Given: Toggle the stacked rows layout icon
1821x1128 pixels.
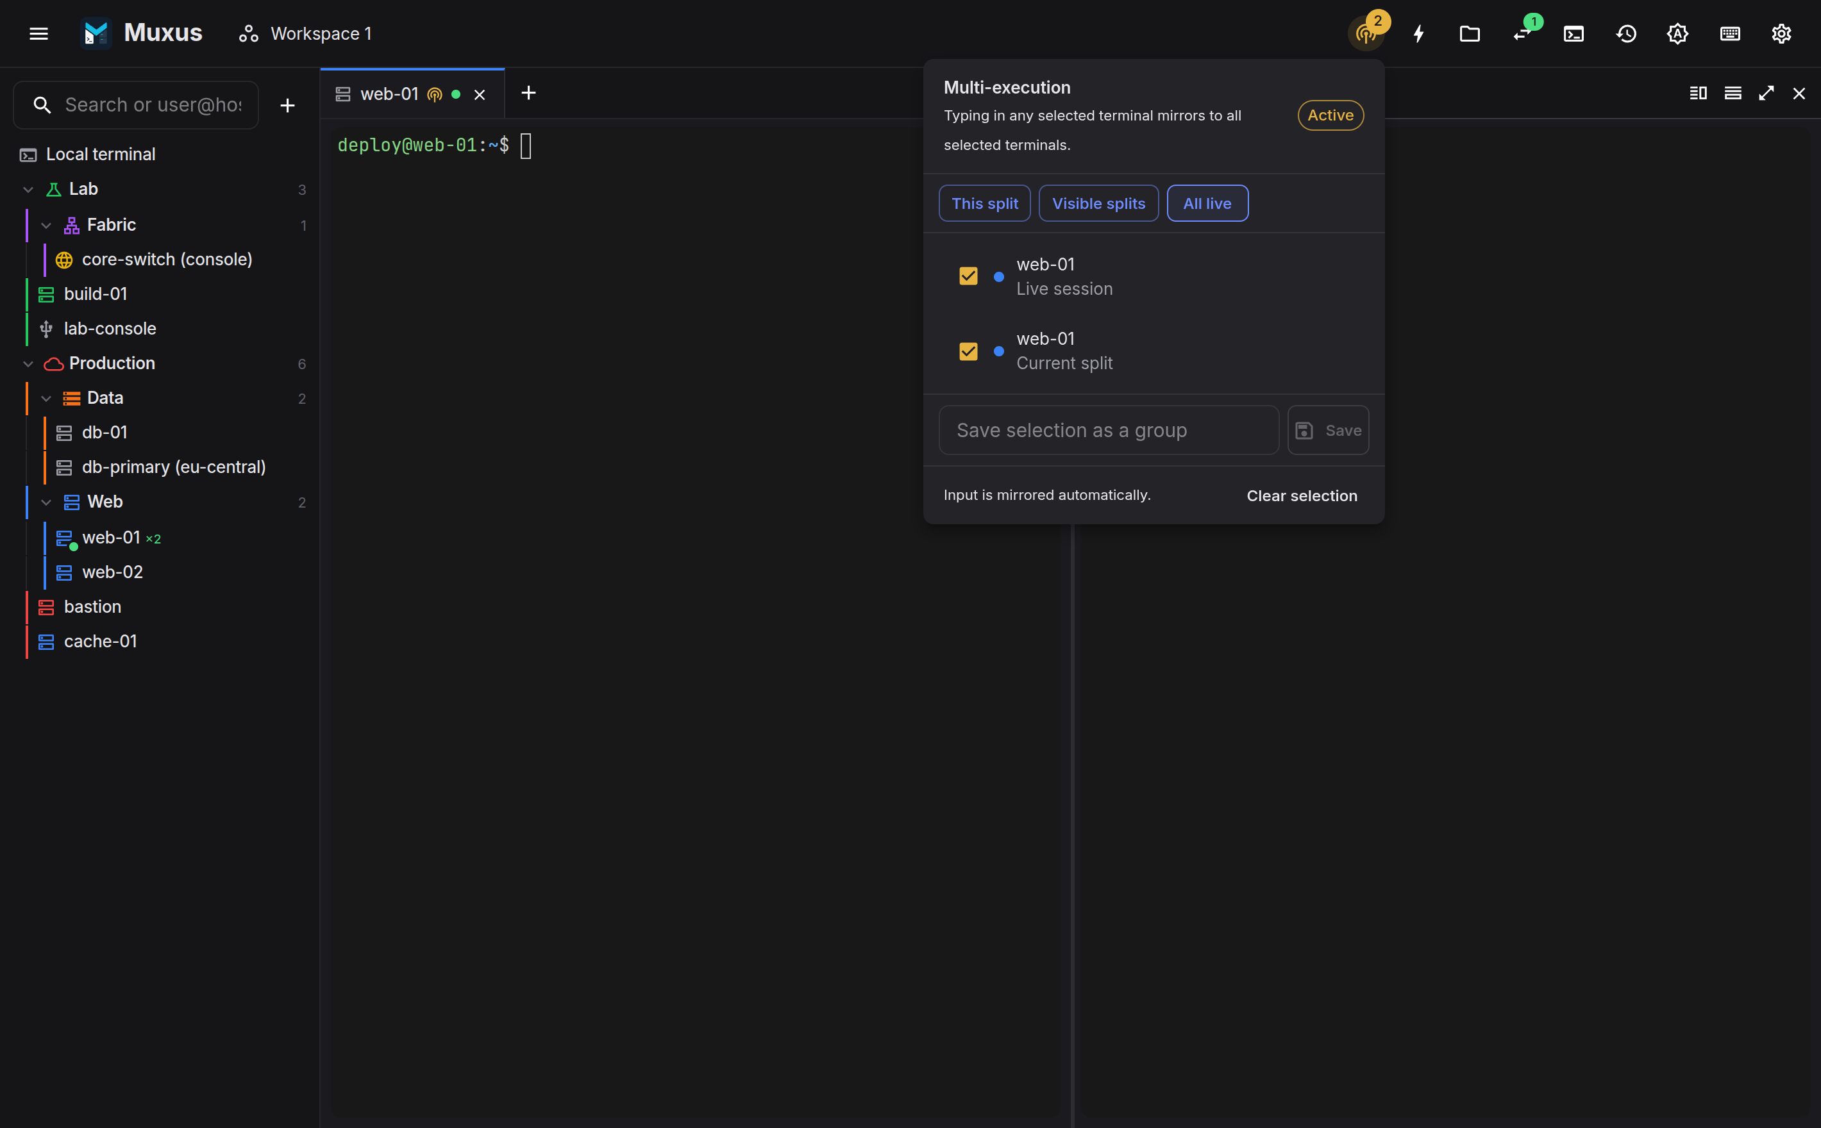Looking at the screenshot, I should tap(1733, 94).
